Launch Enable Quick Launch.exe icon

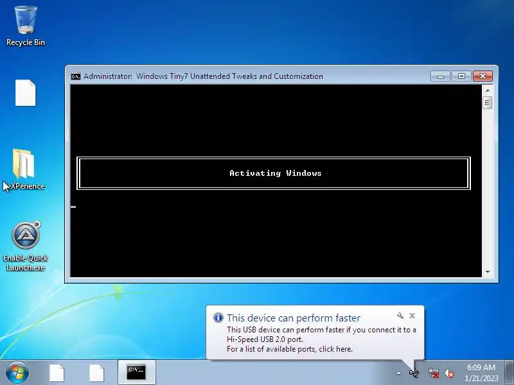point(26,246)
